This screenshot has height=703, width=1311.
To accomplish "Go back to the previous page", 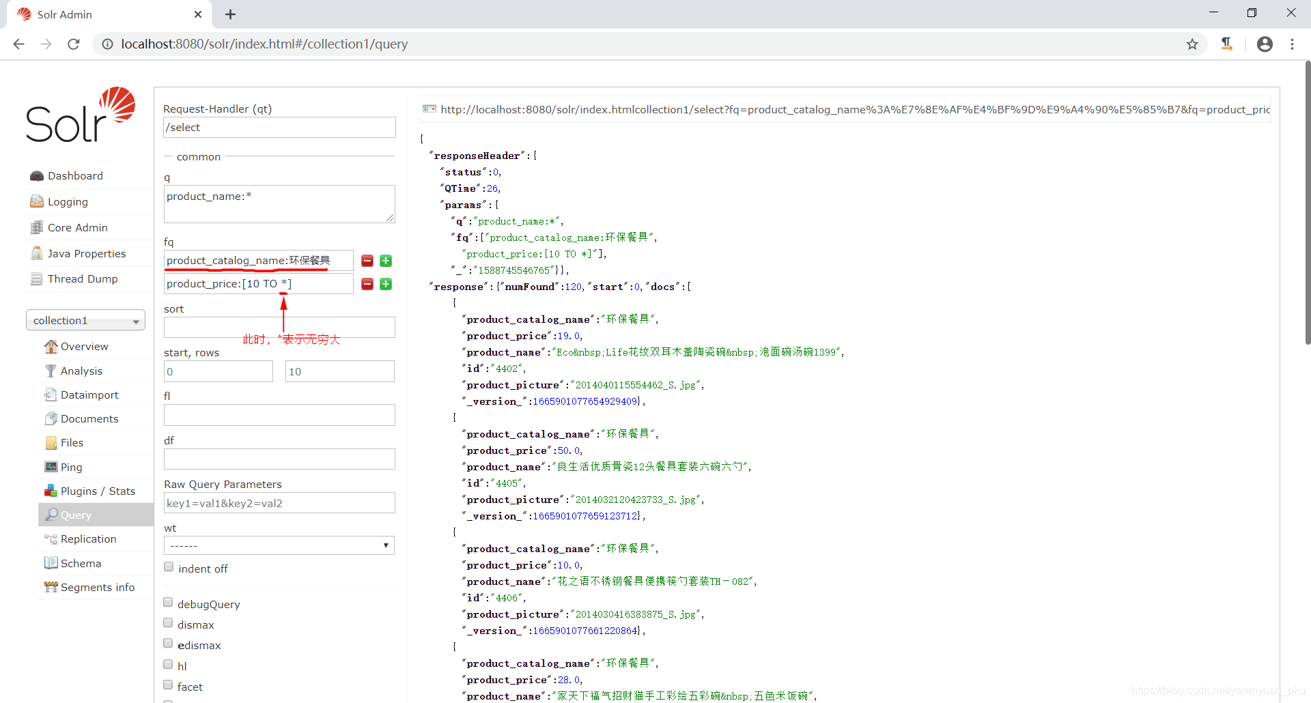I will click(19, 44).
